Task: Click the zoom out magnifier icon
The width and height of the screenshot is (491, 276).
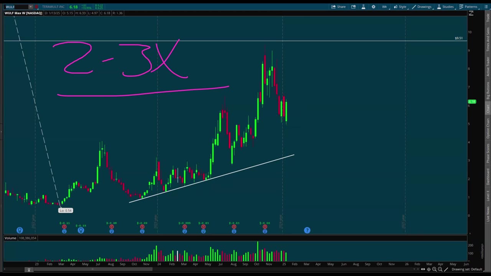Action: pos(440,269)
